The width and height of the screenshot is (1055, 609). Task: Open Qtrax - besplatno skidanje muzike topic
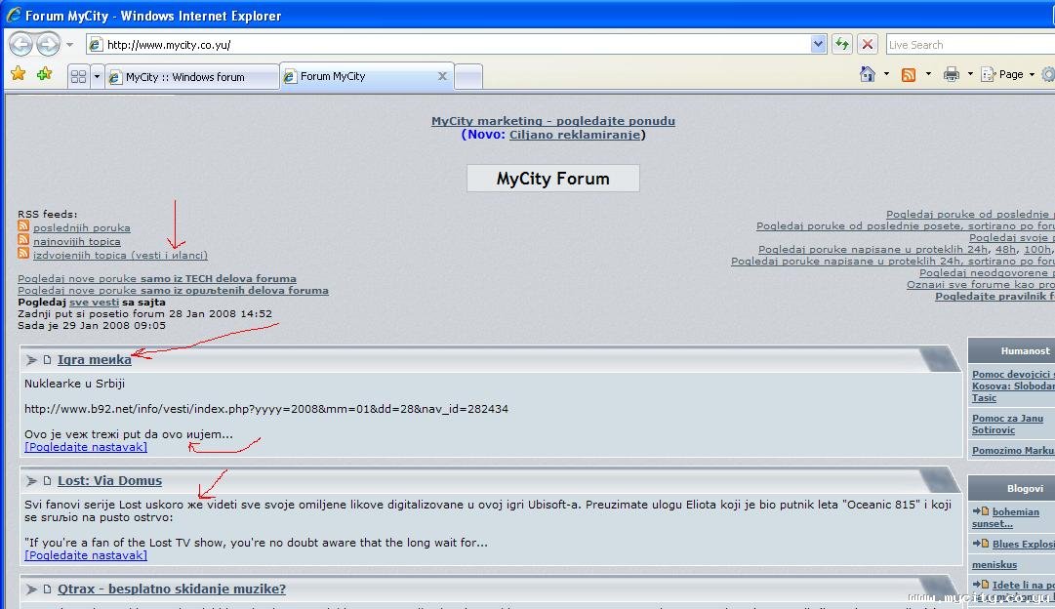tap(172, 589)
